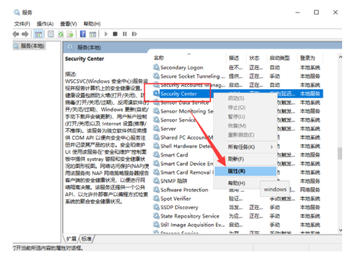Image resolution: width=350 pixels, height=258 pixels.
Task: Click the gear icon beside Sensor Service
Action: (x=156, y=120)
